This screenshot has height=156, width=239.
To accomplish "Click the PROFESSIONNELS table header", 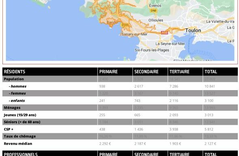I will [x=21, y=154].
